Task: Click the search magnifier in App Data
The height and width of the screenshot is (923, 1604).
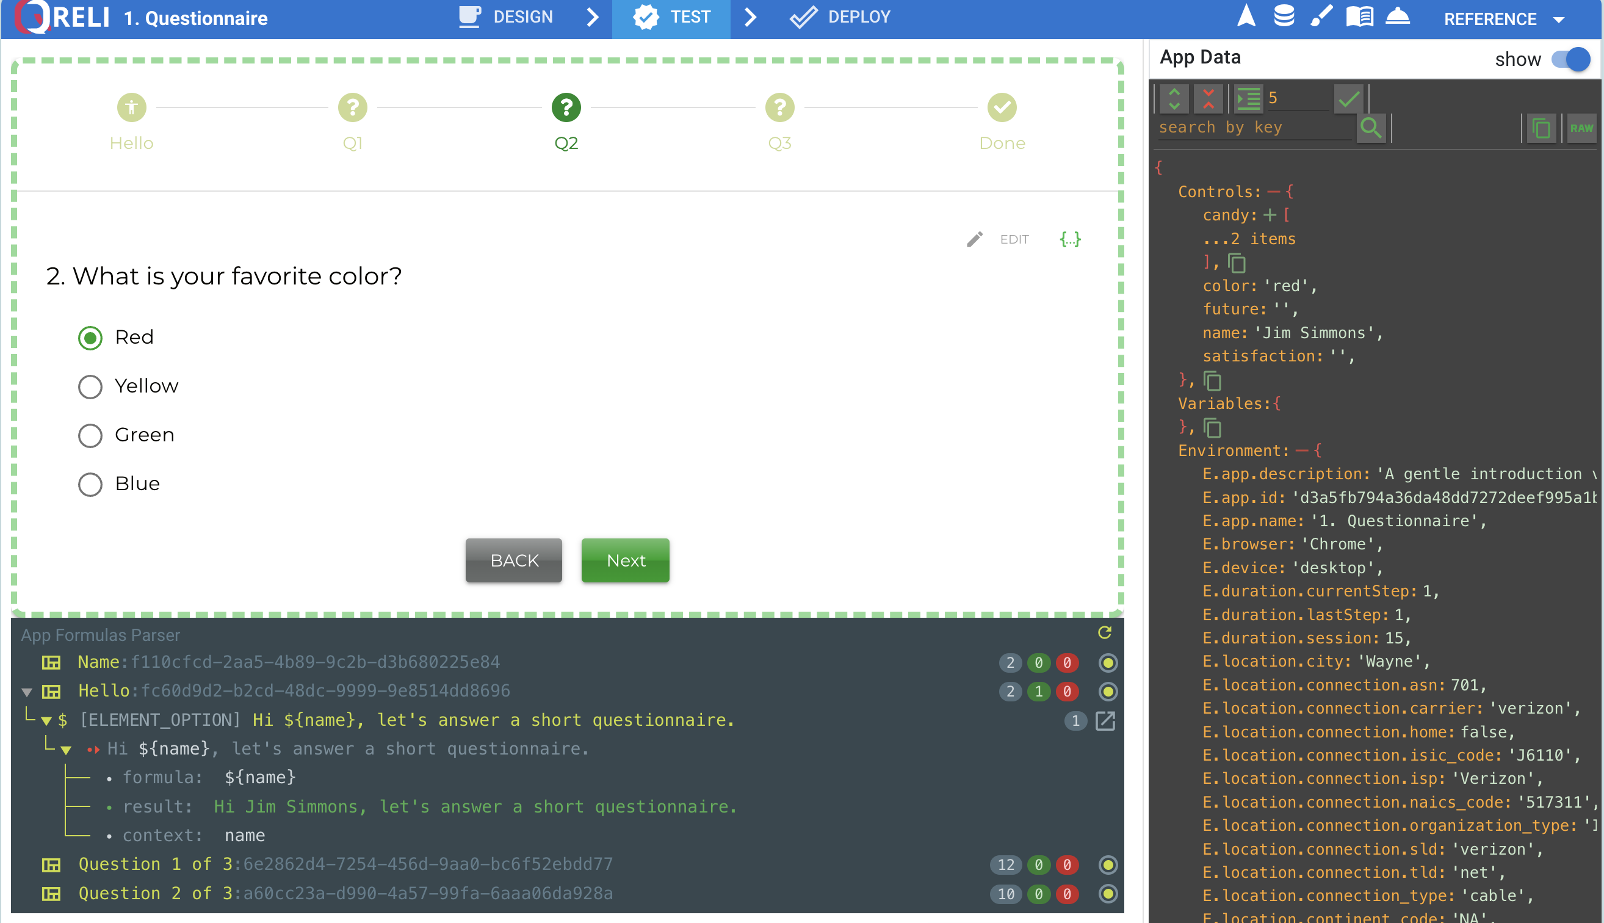Action: (1371, 128)
